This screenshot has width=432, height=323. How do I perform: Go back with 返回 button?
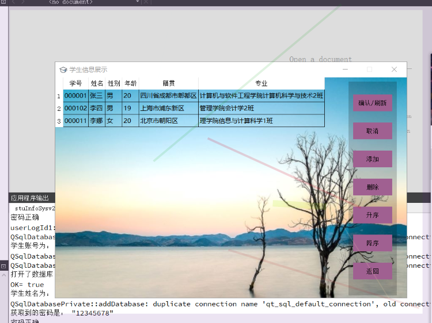pyautogui.click(x=373, y=271)
